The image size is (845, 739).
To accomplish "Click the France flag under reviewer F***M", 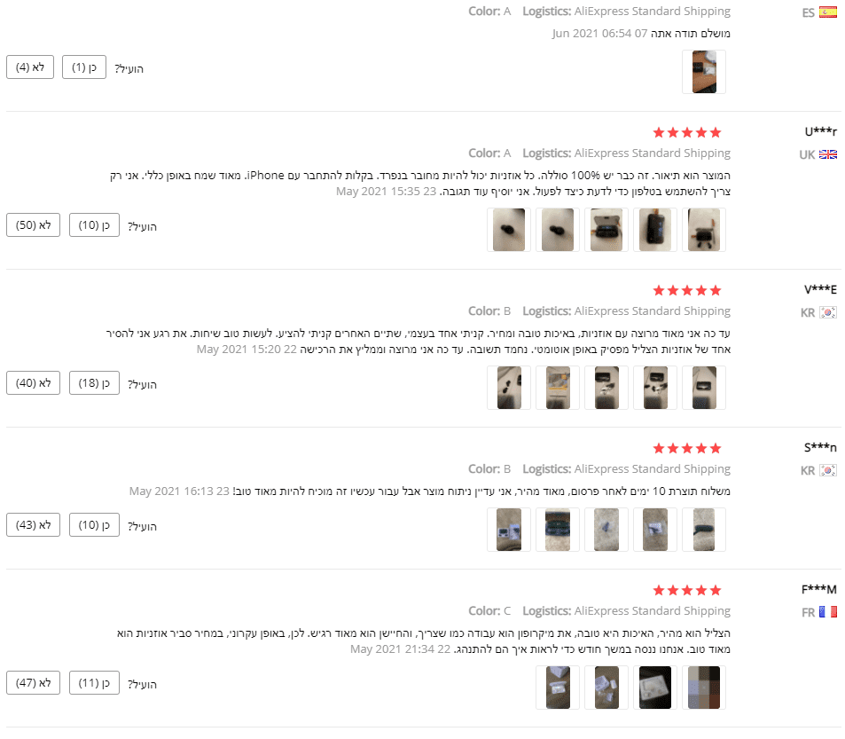I will tap(828, 612).
